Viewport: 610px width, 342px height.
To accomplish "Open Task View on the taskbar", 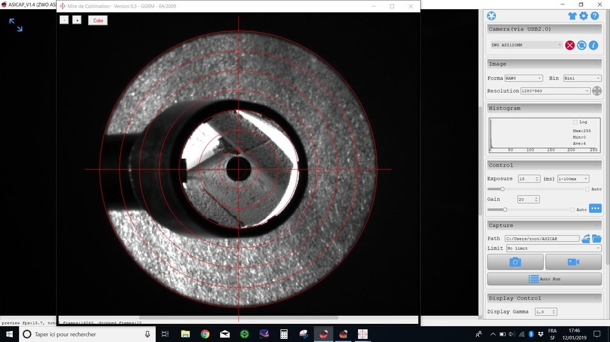I will tap(165, 334).
